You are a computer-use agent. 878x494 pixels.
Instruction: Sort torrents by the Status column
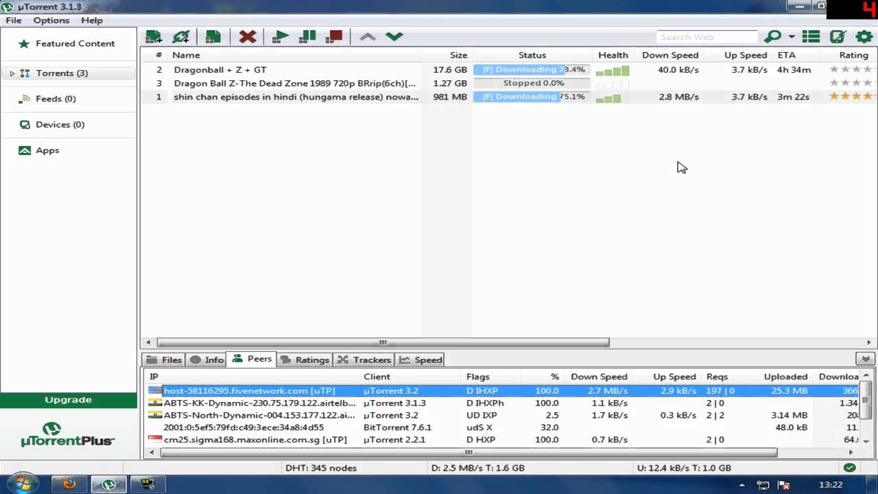coord(532,55)
